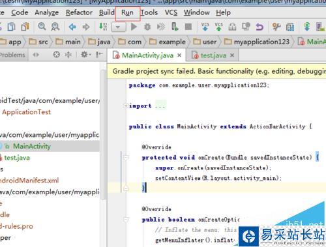Viewport: 326px width, 247px height.
Task: Click the view switch arrows icon
Action: click(x=36, y=55)
